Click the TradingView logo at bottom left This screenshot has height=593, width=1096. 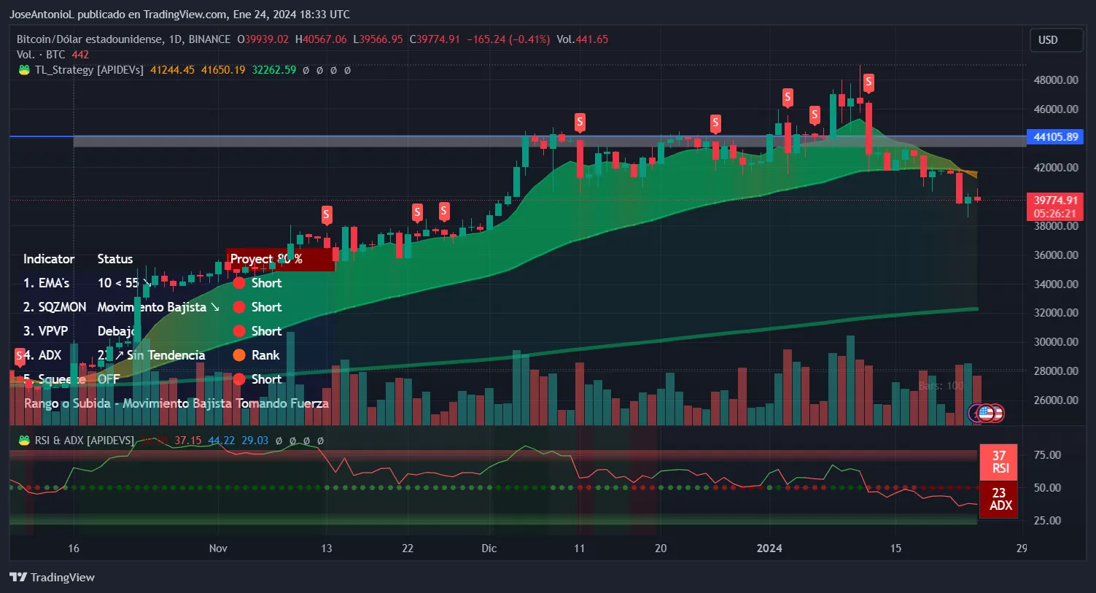click(x=53, y=577)
